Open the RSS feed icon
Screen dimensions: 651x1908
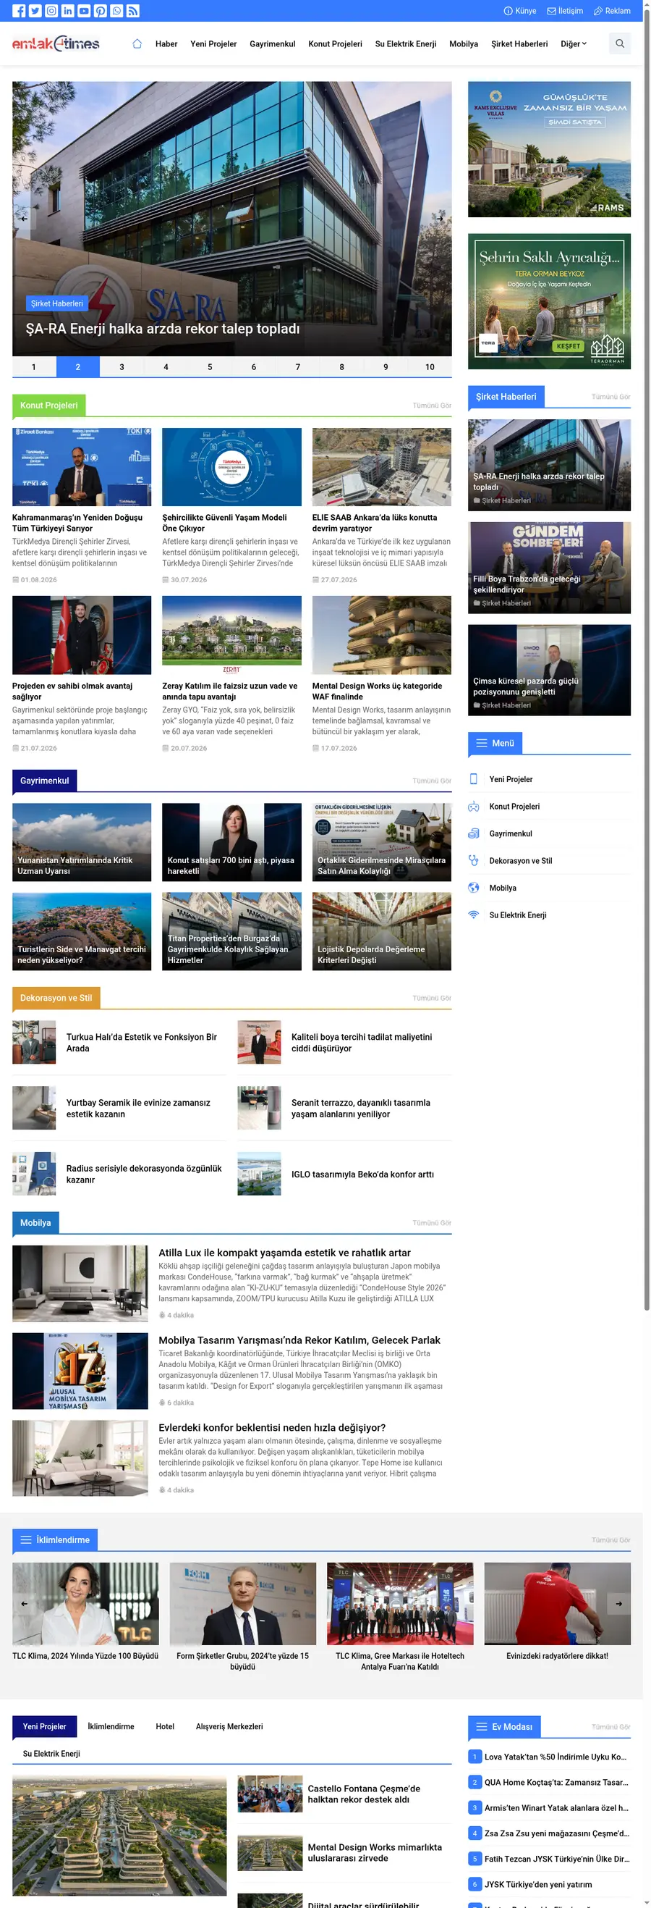[133, 11]
